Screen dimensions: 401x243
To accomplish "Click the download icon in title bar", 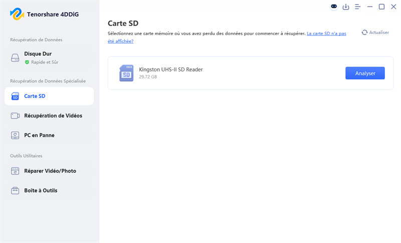I will point(346,6).
